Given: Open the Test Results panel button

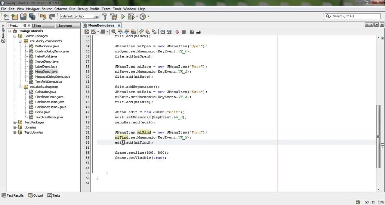Looking at the screenshot, I should click(x=13, y=195).
